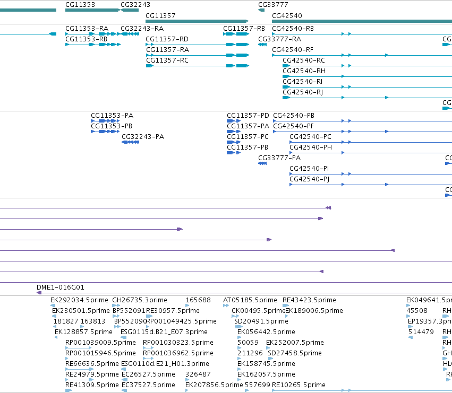The width and height of the screenshot is (452, 393).
Task: Click the RP001049425.5prime EST label
Action: (181, 321)
